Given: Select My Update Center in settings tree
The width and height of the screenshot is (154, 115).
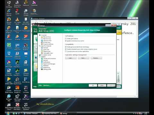Looking at the screenshot, I should click(46, 55).
